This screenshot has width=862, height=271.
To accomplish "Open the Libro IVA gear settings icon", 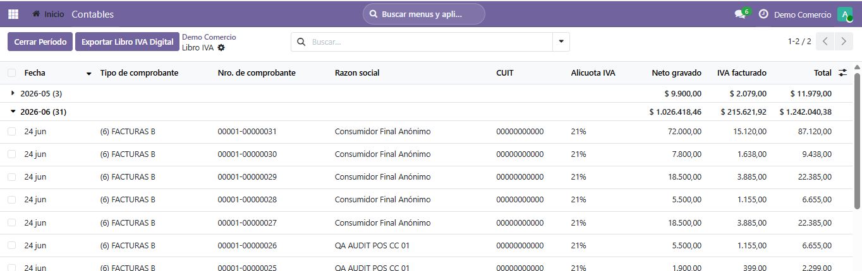I will 221,47.
